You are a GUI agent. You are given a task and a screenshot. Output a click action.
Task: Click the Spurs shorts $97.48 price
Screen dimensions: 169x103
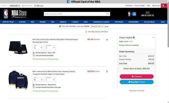click(90, 39)
